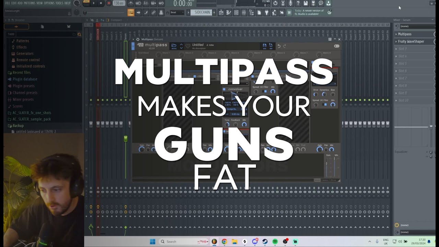Open the ADD menu
Image resolution: width=439 pixels, height=247 pixels.
[x=20, y=3]
